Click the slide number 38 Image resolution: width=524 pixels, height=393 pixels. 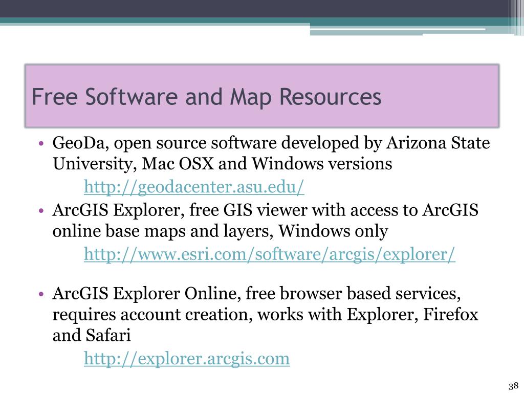pos(513,386)
